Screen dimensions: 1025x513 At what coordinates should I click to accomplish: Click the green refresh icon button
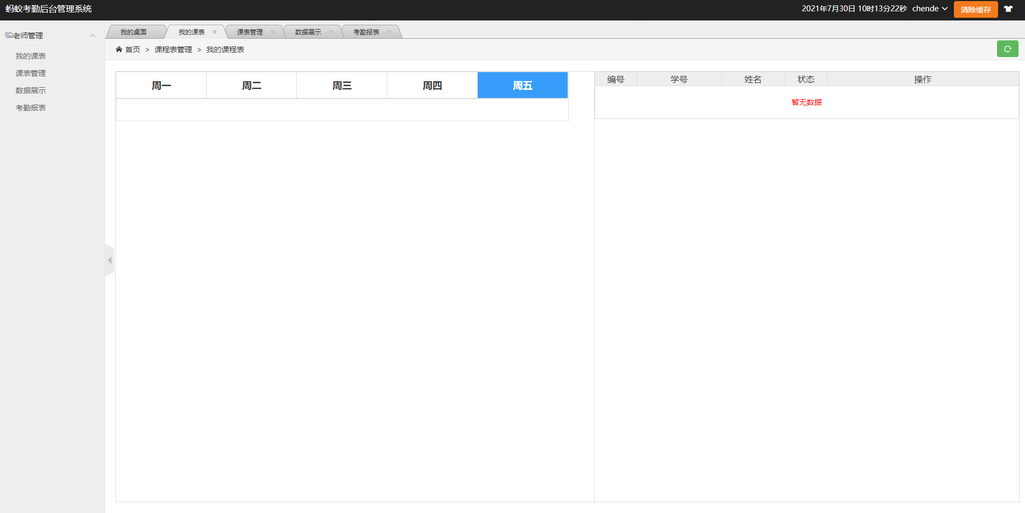[1007, 49]
